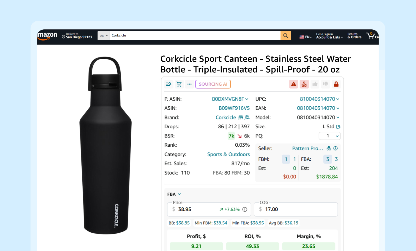The height and width of the screenshot is (251, 416).
Task: Open the three-dots more options menu
Action: tap(189, 84)
